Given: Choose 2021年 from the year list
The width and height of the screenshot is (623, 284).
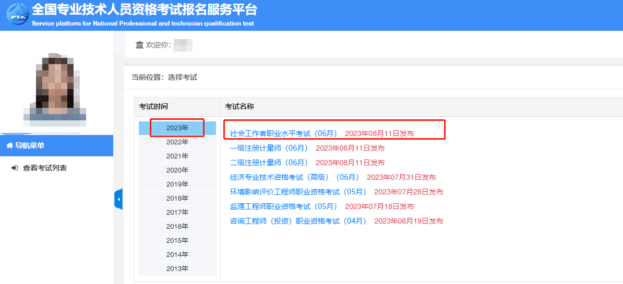Looking at the screenshot, I should point(177,156).
